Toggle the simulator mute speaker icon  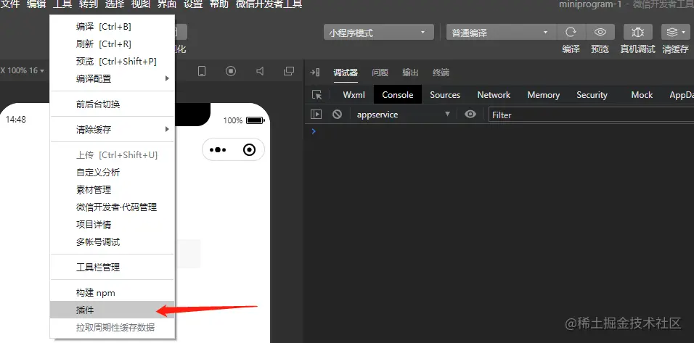(260, 71)
